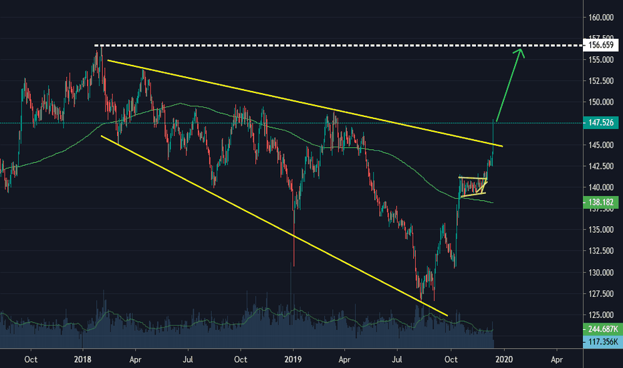Select the green projection arrow drawing

510,84
